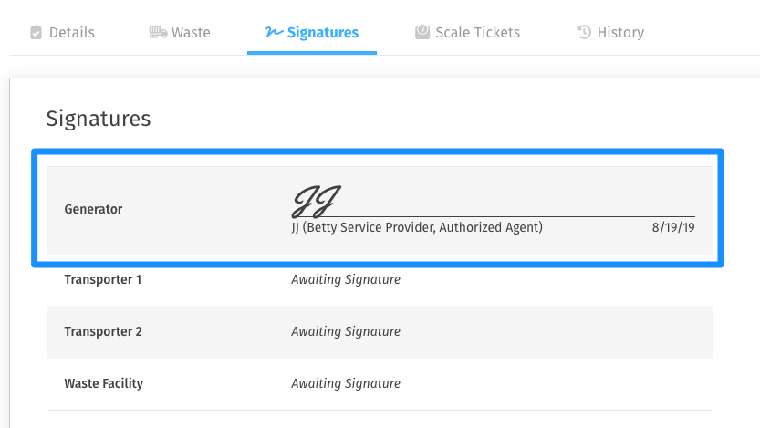Click the Waste truck icon
760x428 pixels.
(158, 33)
